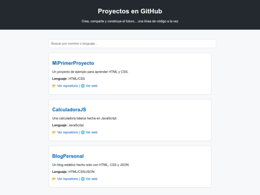Image resolution: width=260 pixels, height=195 pixels.
Task: Open 'Ver repositorio' link for BlogPersonal
Action: click(x=67, y=179)
